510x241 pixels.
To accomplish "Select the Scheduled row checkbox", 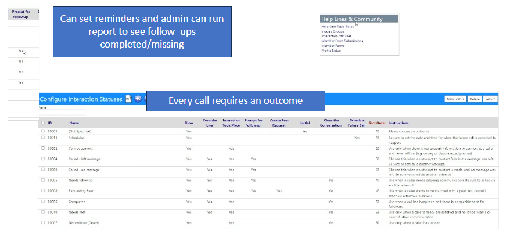I will pyautogui.click(x=43, y=138).
